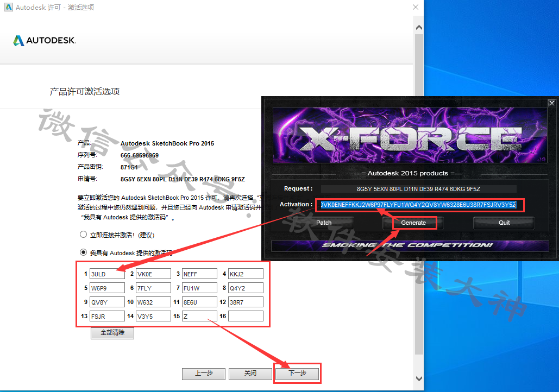The height and width of the screenshot is (392, 559).
Task: Click activation code box 4 containing KKJ2
Action: tap(246, 274)
